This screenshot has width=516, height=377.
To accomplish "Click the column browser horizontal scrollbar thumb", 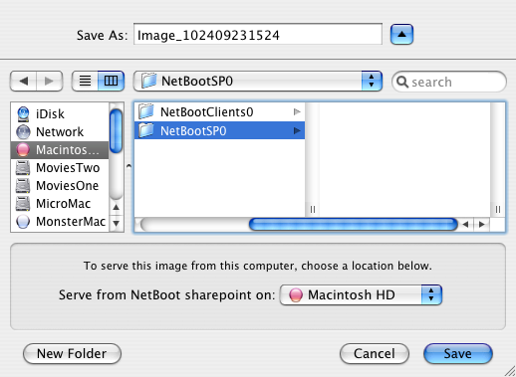I will pos(354,225).
